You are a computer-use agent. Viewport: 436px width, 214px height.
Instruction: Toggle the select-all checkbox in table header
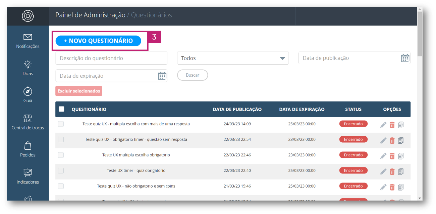(61, 109)
